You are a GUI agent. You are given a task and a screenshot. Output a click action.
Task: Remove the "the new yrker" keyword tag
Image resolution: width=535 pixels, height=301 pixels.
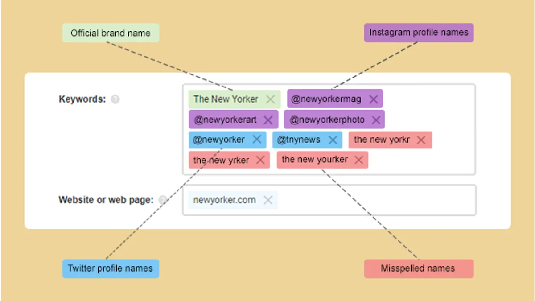[x=260, y=160]
